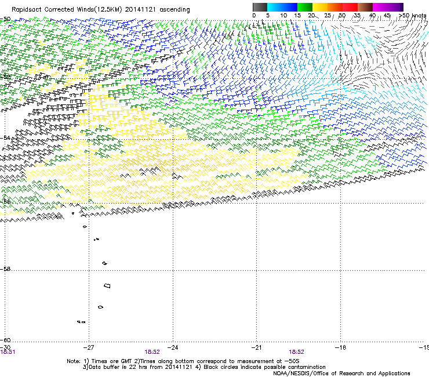The width and height of the screenshot is (429, 377).
Task: Click the latitude label -56
Action: click(x=5, y=201)
